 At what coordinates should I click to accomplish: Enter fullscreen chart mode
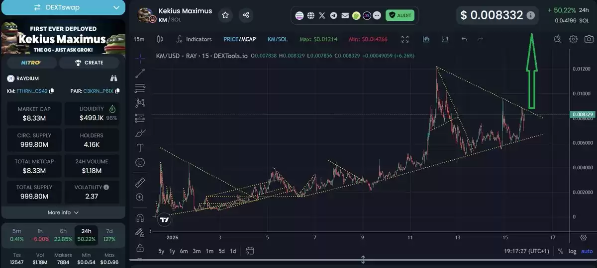click(405, 39)
